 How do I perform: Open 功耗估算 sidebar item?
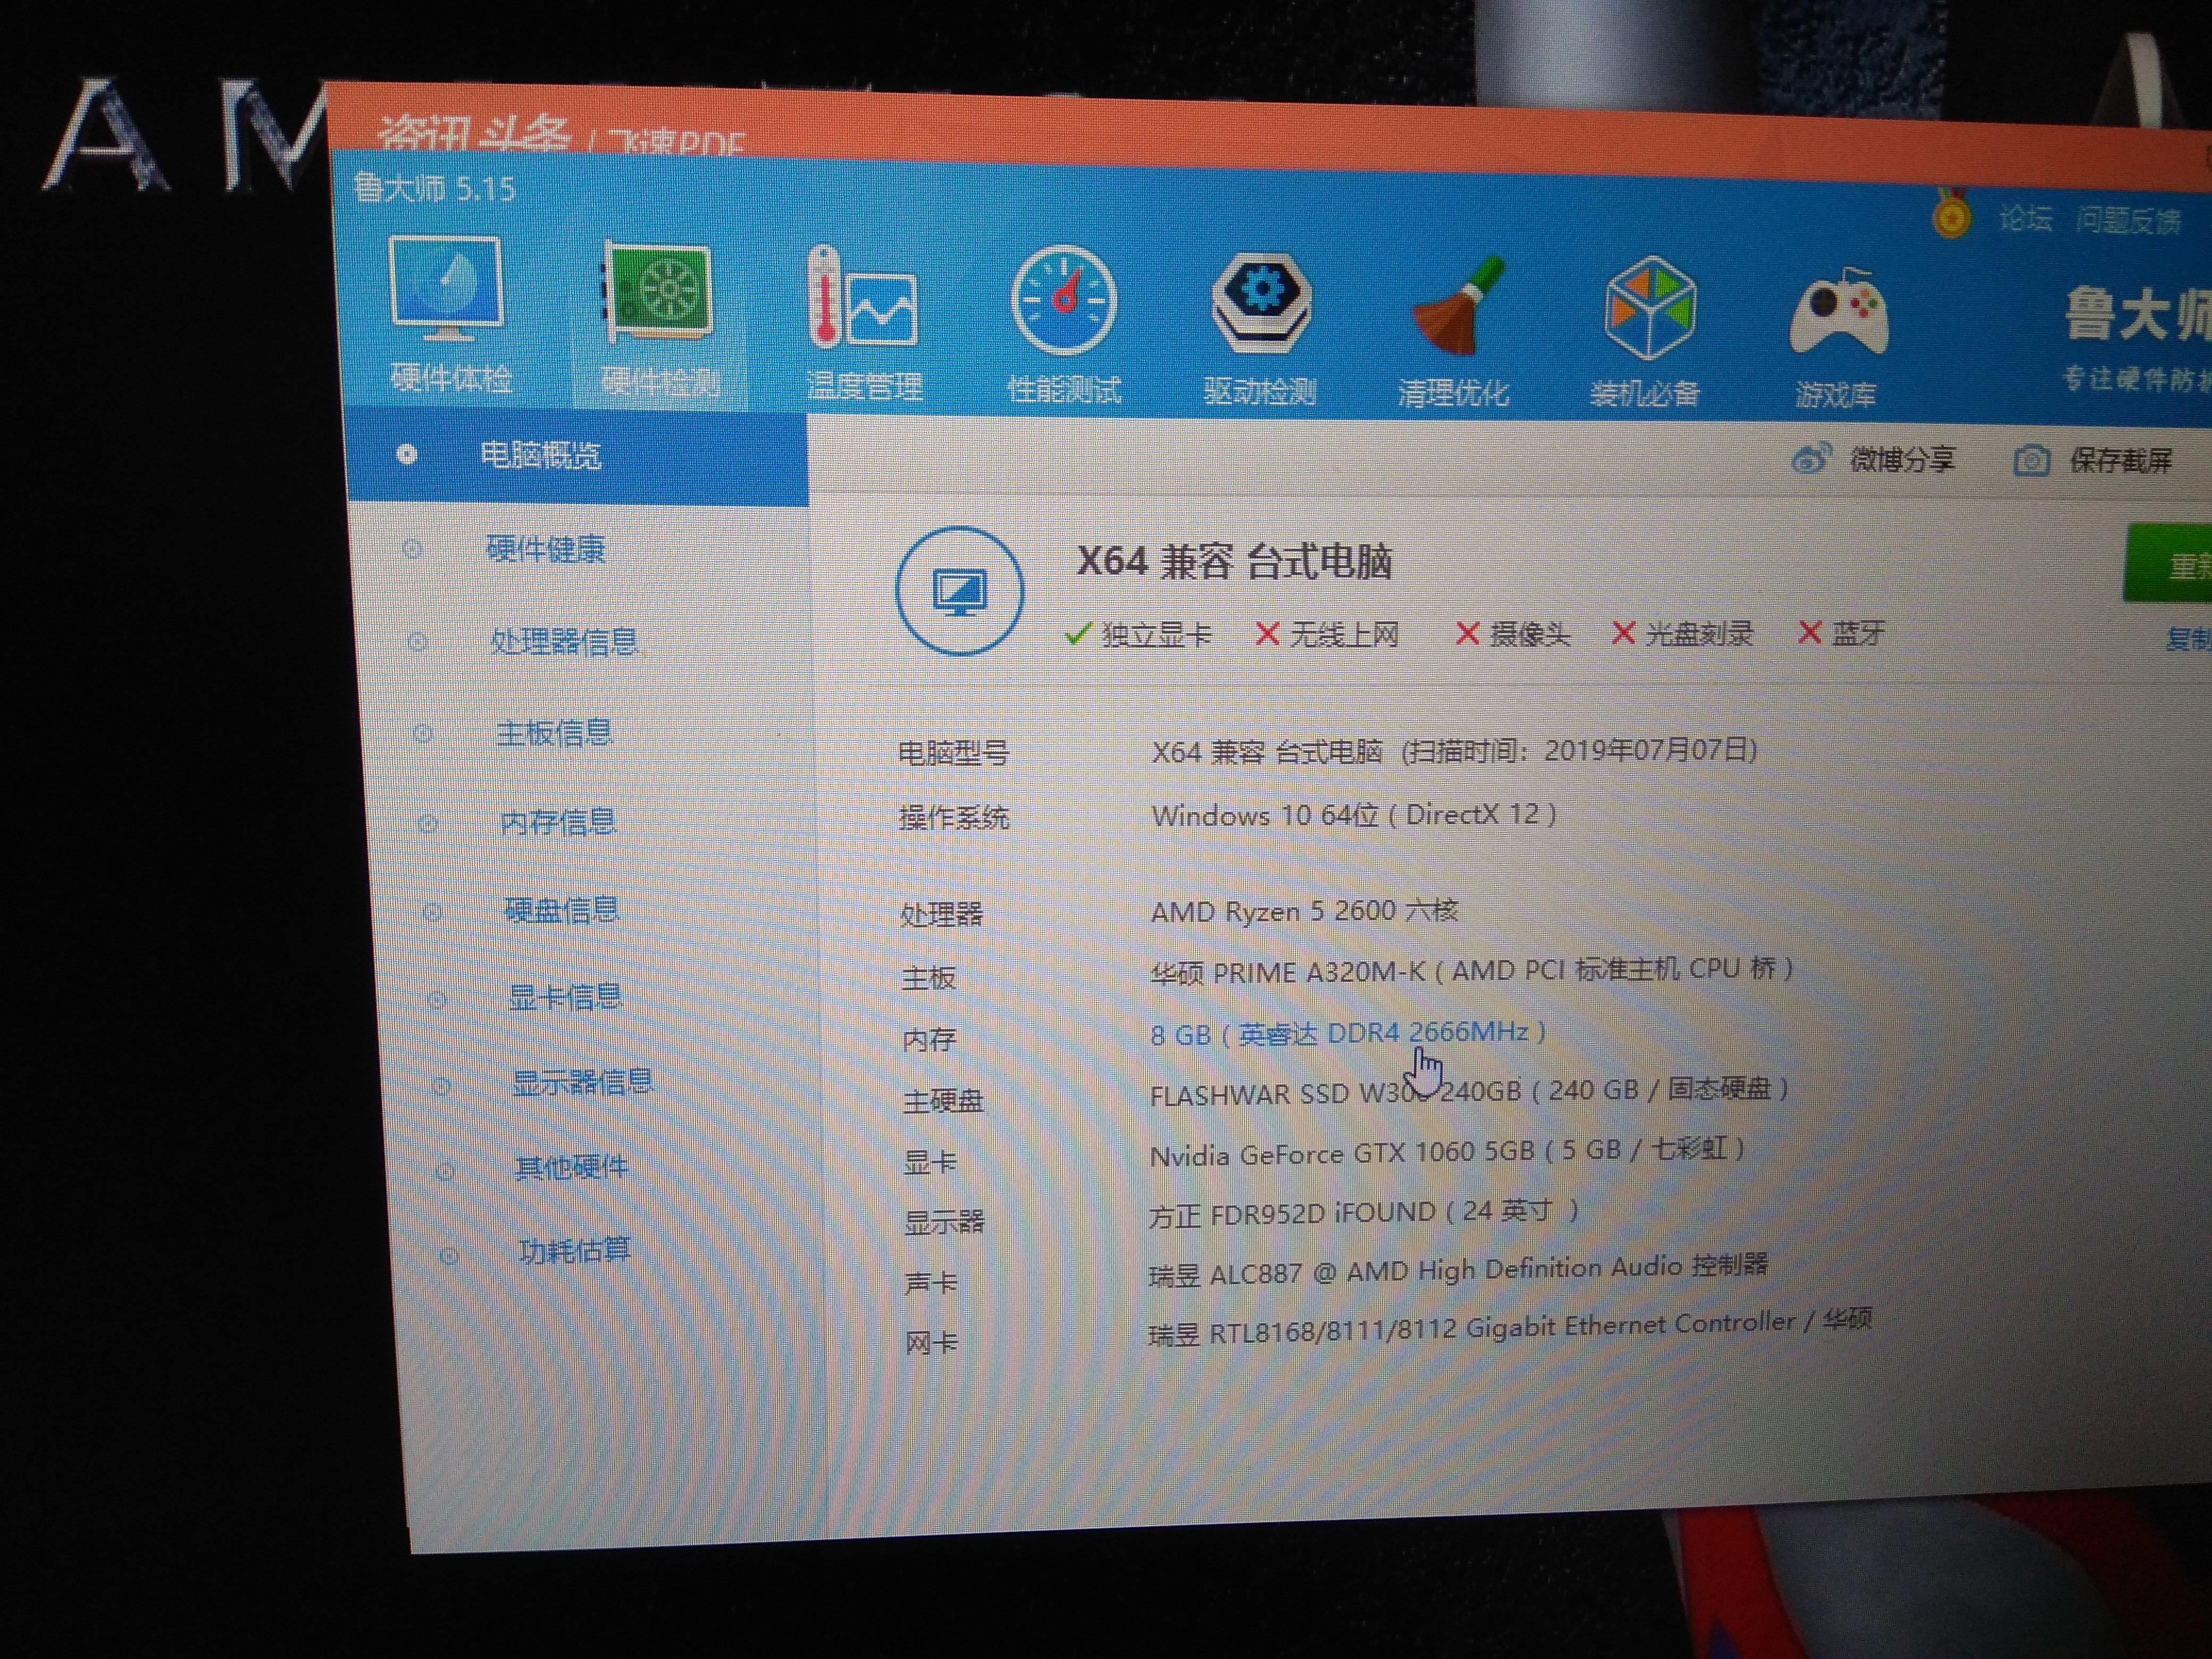point(574,1250)
